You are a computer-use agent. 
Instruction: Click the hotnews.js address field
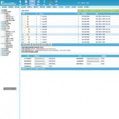(x=41, y=59)
